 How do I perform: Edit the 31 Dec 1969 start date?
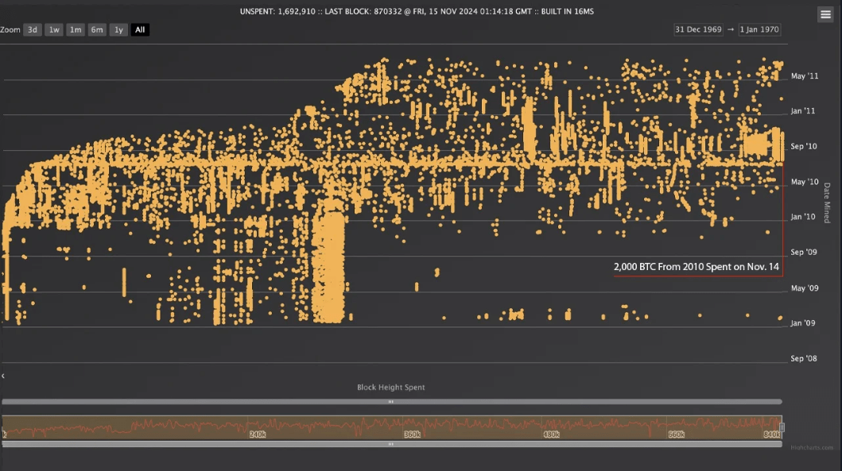click(x=698, y=29)
